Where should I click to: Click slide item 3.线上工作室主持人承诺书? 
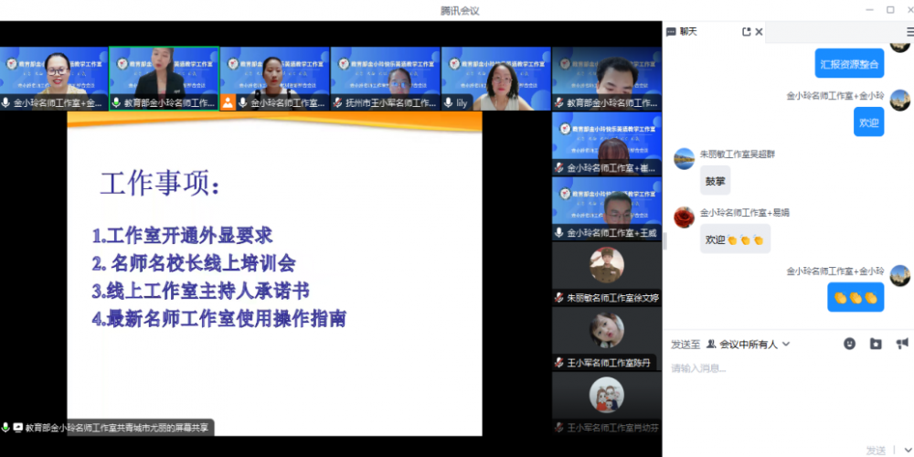200,291
